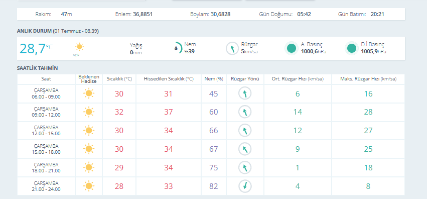
Task: Click wind direction icon in 09.00 - 12.00 row
Action: (245, 112)
